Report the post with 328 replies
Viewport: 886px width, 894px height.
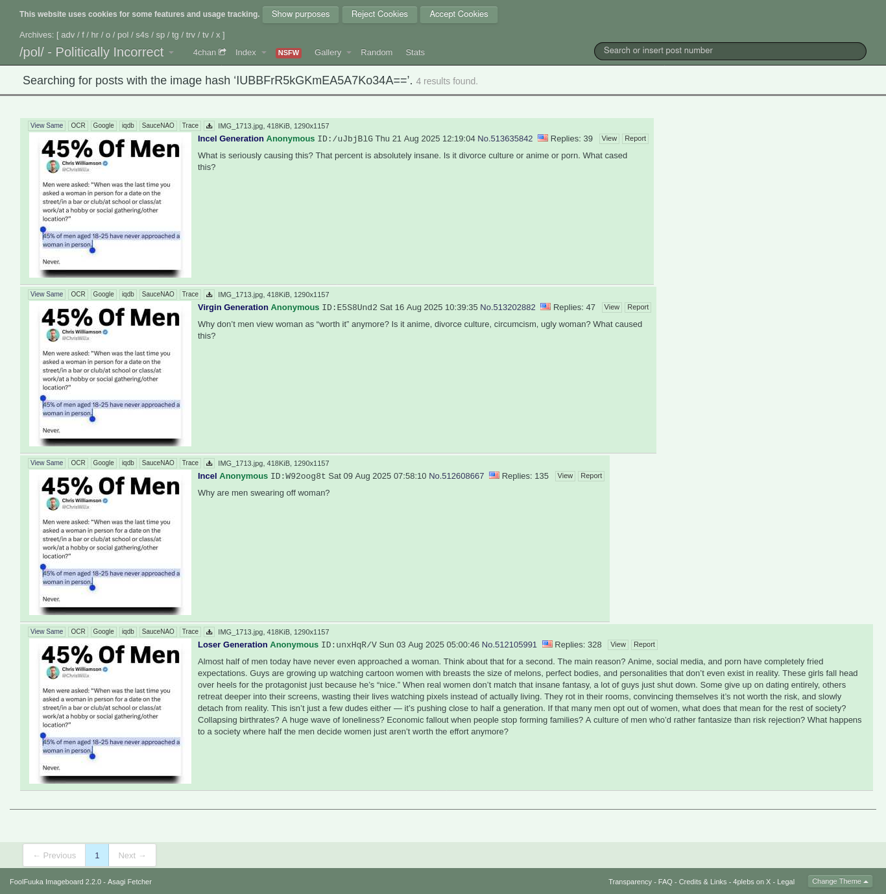click(x=644, y=645)
